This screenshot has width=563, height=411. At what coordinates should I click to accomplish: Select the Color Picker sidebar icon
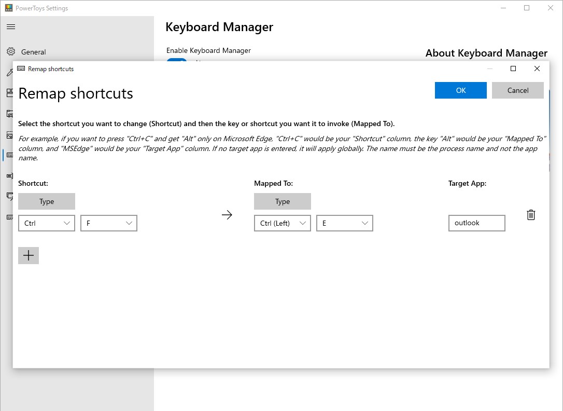pos(11,72)
